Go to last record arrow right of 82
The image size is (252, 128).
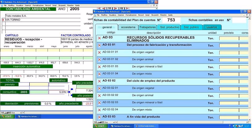[127, 8]
